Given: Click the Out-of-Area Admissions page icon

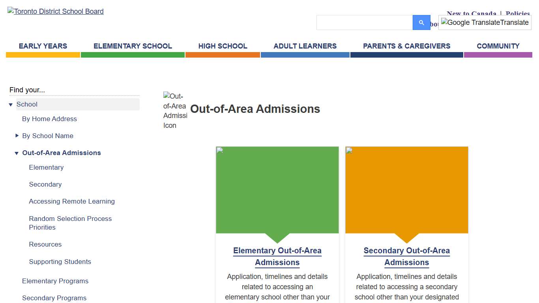Looking at the screenshot, I should [175, 111].
